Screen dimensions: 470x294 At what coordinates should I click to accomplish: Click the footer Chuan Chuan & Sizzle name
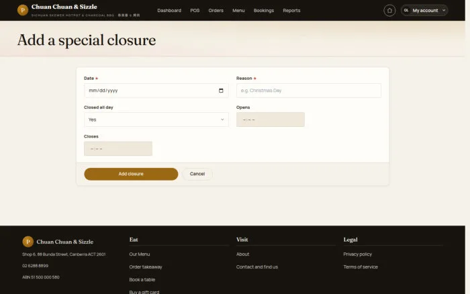[x=64, y=242]
